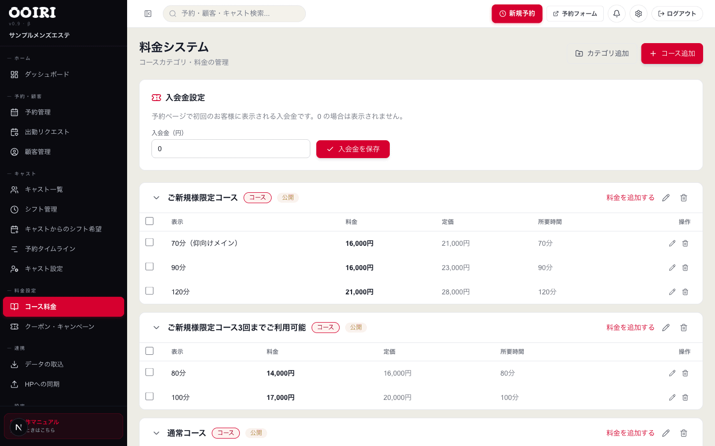715x446 pixels.
Task: Click the 新規予約 button
Action: pyautogui.click(x=517, y=14)
